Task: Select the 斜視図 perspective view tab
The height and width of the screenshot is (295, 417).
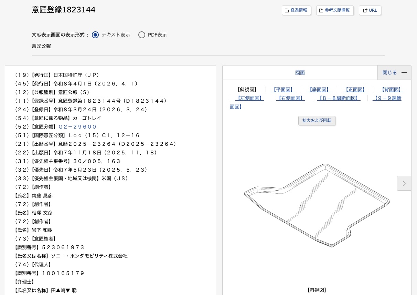Action: click(247, 90)
